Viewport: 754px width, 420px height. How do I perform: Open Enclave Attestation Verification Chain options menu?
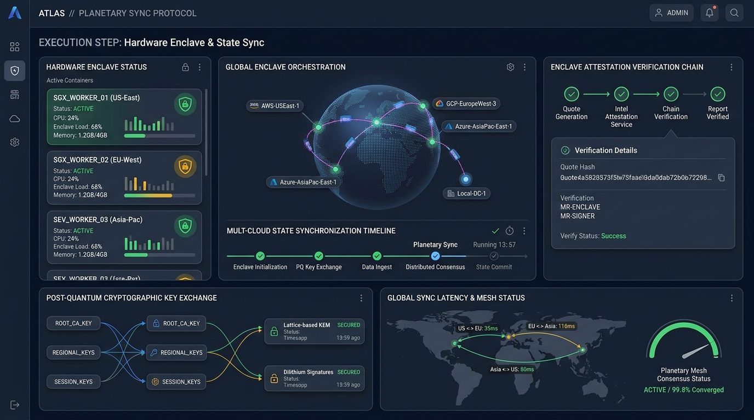point(731,67)
